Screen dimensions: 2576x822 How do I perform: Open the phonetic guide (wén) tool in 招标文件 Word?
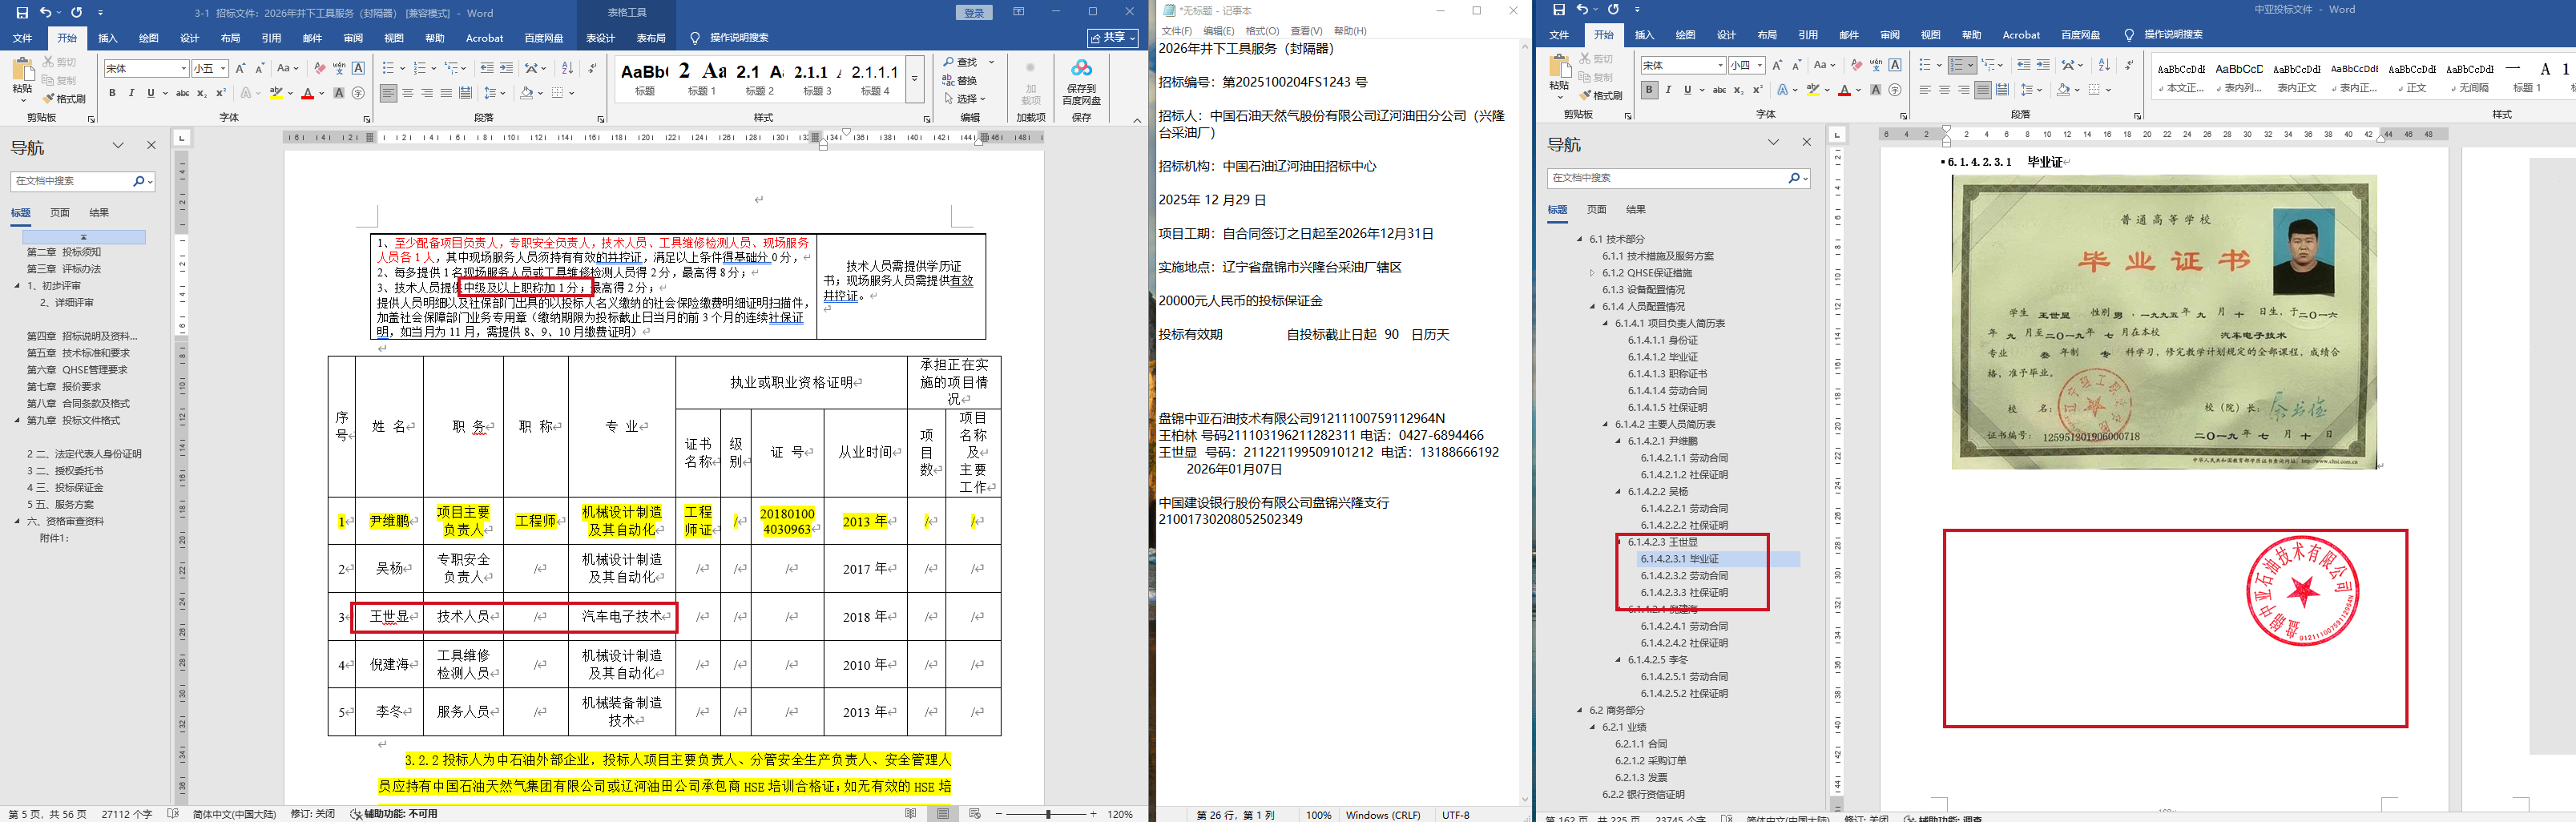339,68
